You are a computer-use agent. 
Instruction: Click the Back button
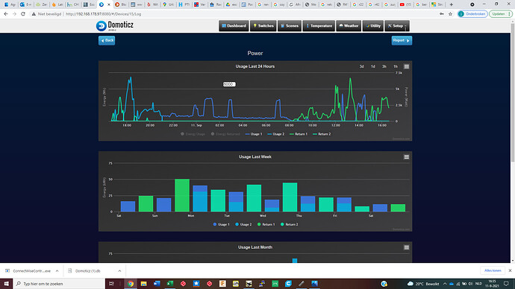[x=107, y=41]
